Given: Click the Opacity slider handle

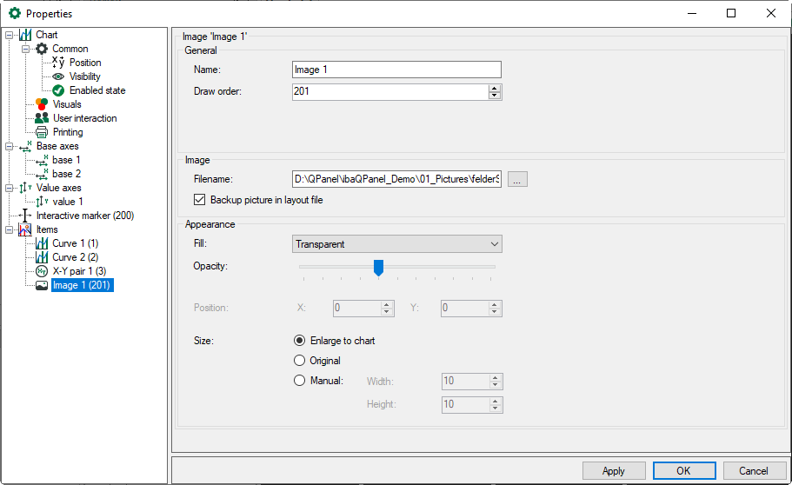Looking at the screenshot, I should coord(378,268).
